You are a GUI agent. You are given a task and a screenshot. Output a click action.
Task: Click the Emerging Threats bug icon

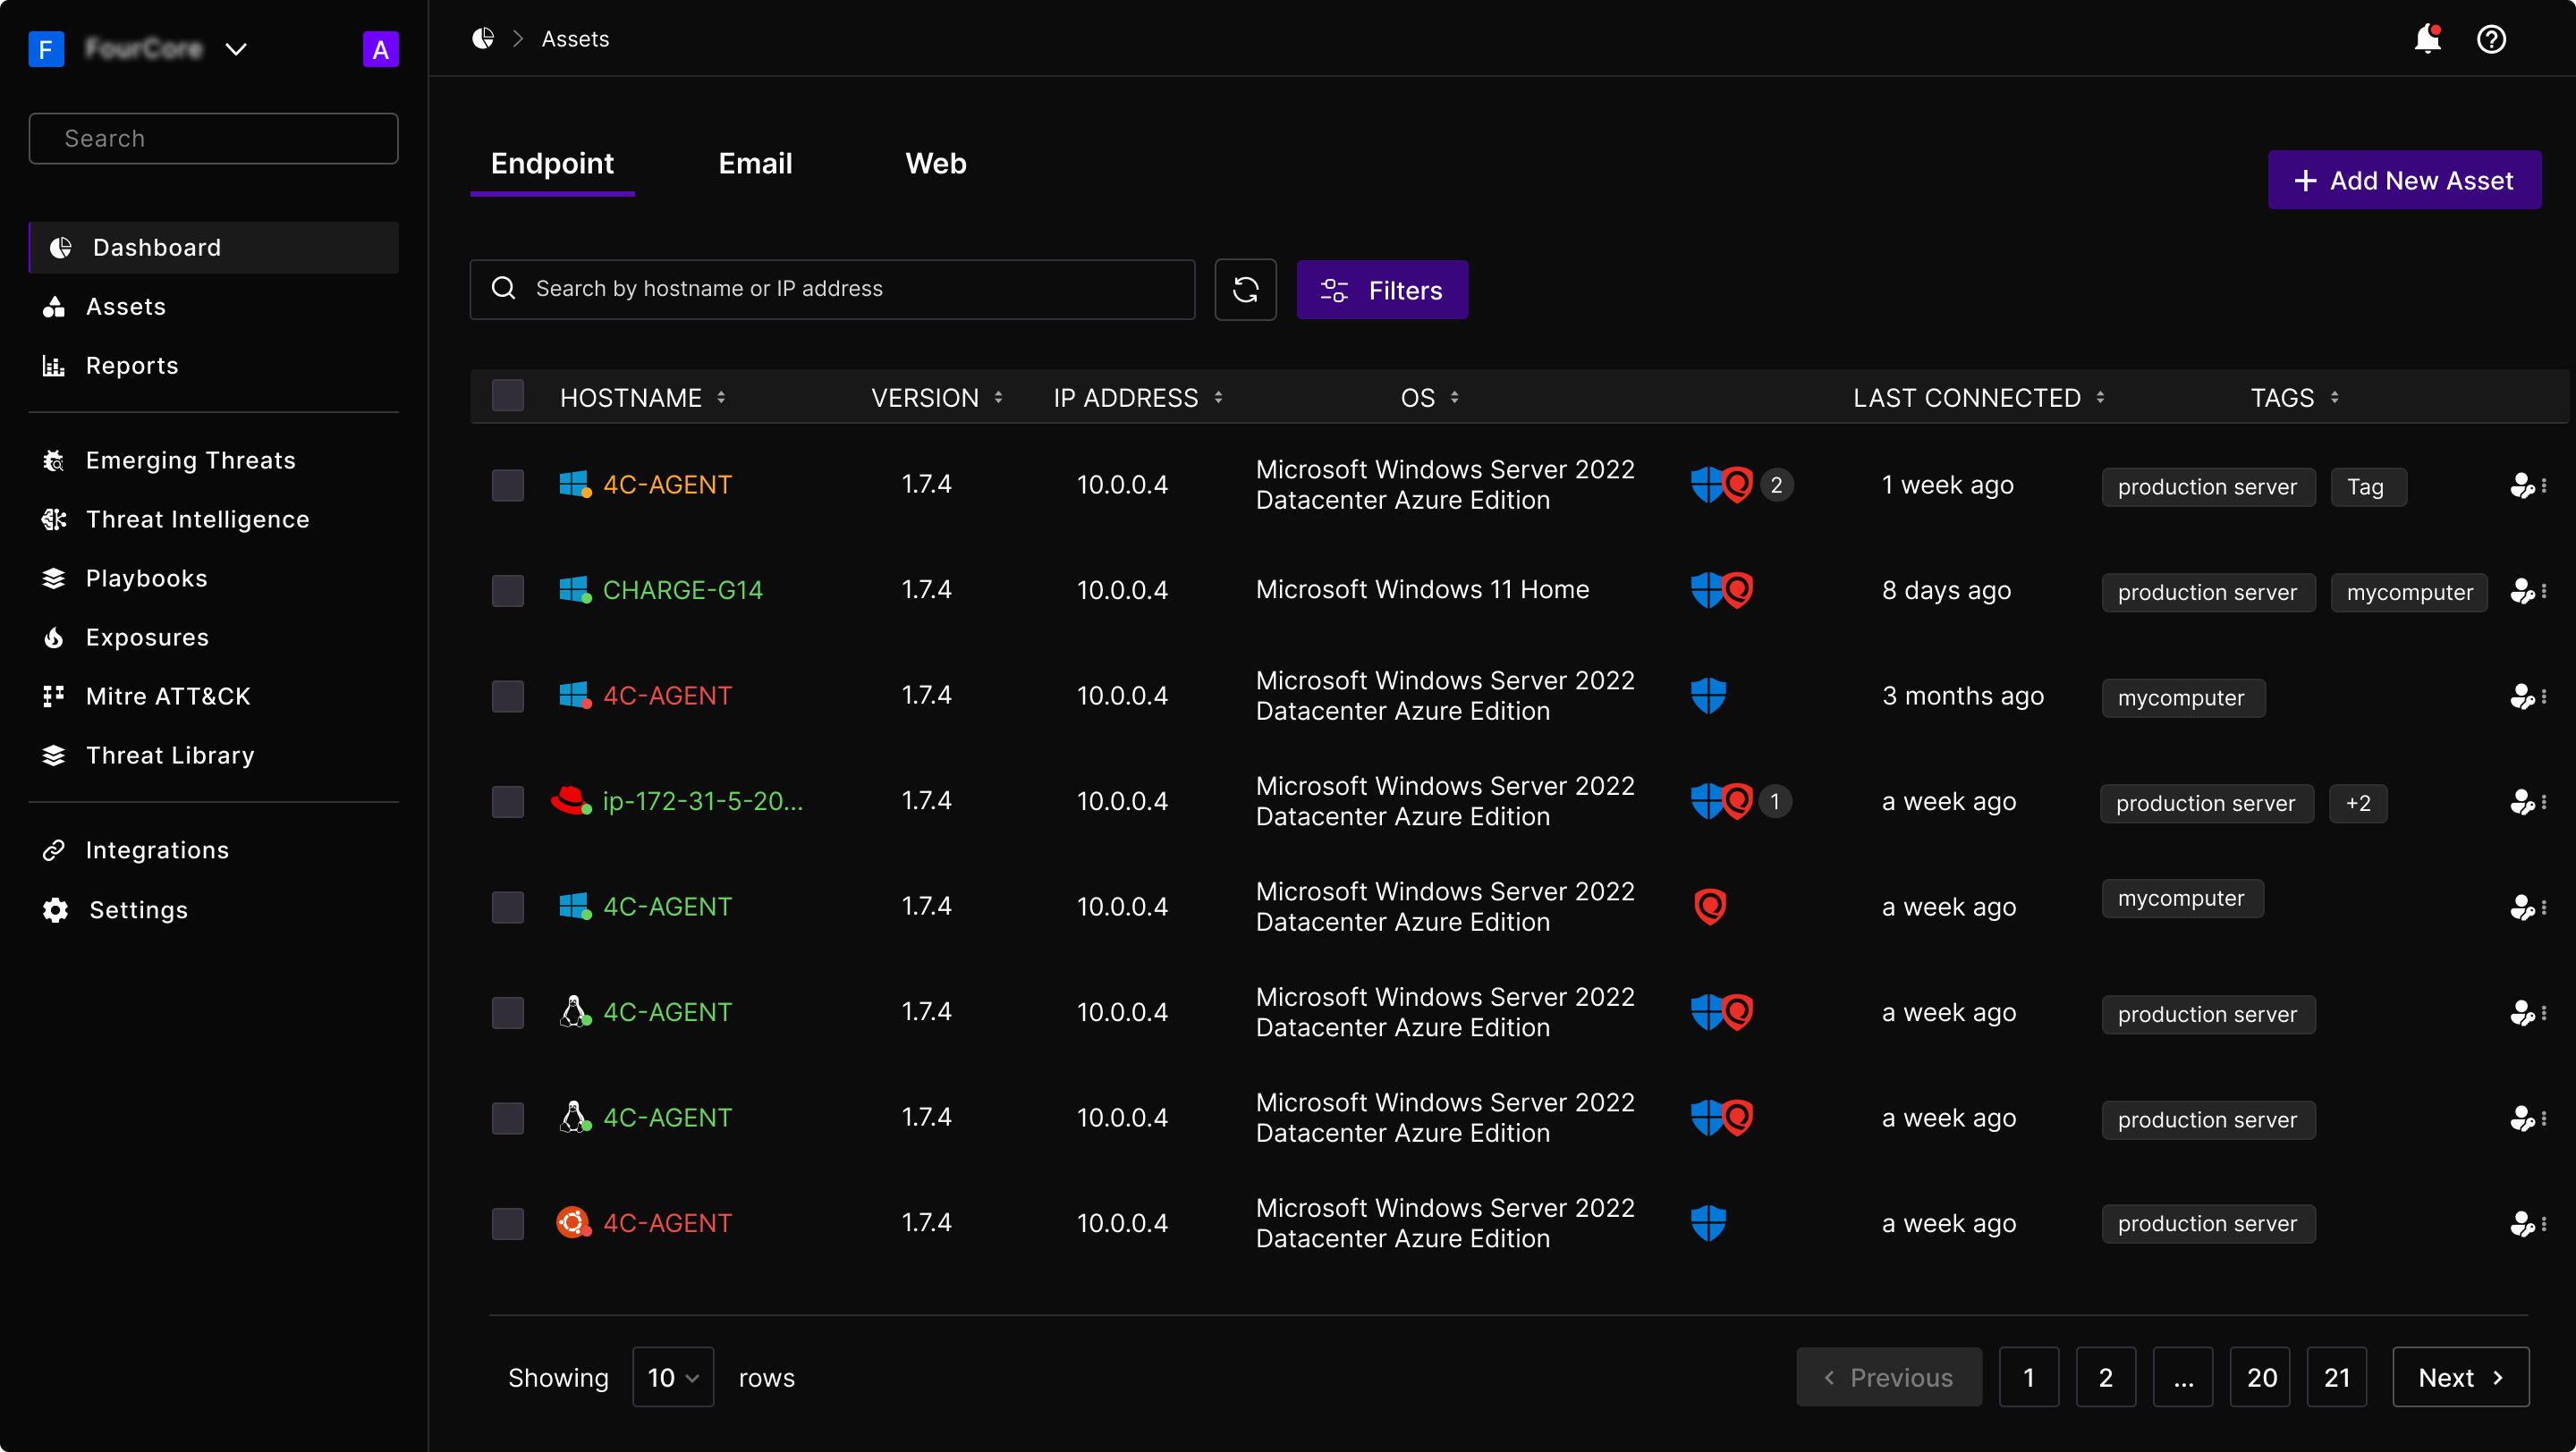54,460
